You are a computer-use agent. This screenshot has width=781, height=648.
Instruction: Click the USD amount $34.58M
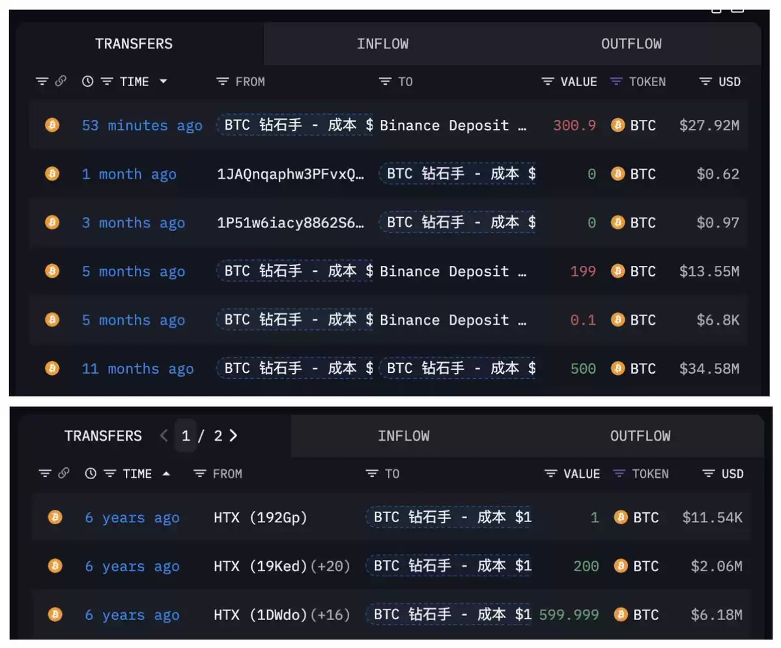pos(709,369)
